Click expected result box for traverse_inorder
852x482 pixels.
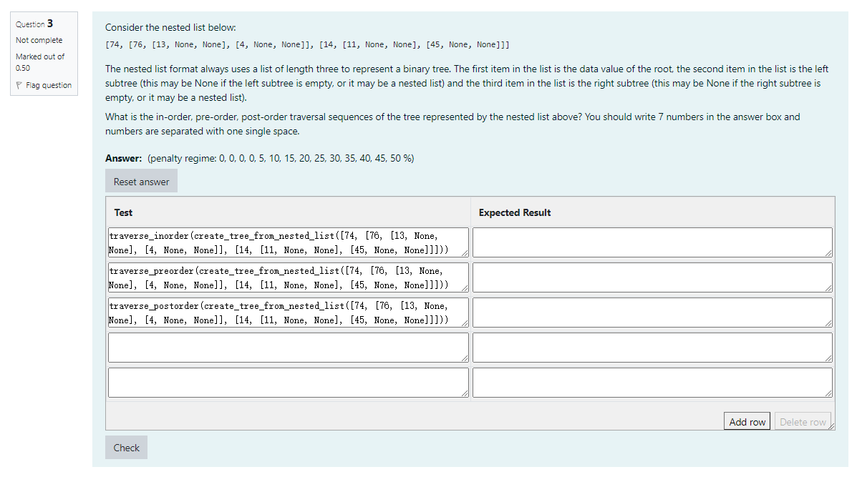[x=652, y=242]
